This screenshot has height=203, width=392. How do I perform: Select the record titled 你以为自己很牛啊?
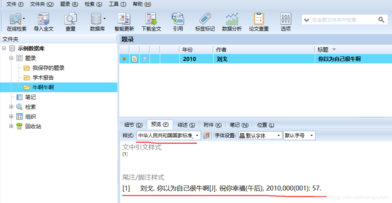339,59
